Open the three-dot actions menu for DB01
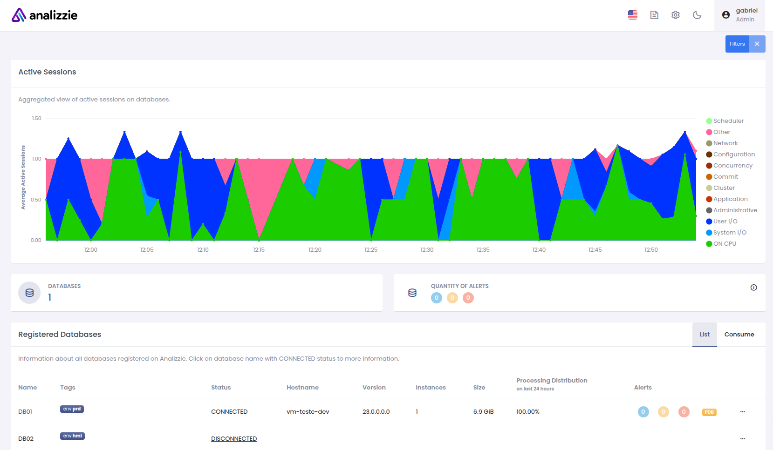The width and height of the screenshot is (773, 450). 743,412
